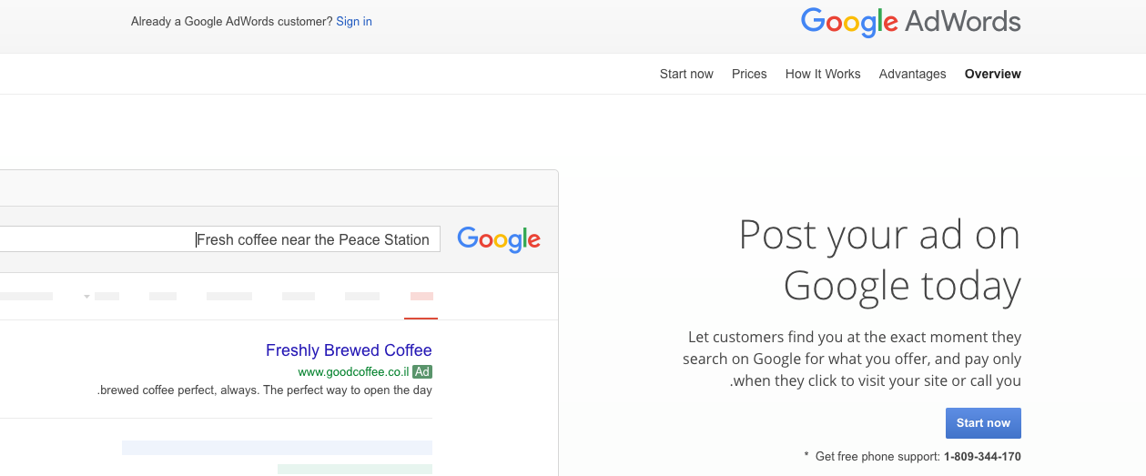Screen dimensions: 1146x476
Task: Click the 'Post your ad on Google today' heading
Action: [879, 260]
